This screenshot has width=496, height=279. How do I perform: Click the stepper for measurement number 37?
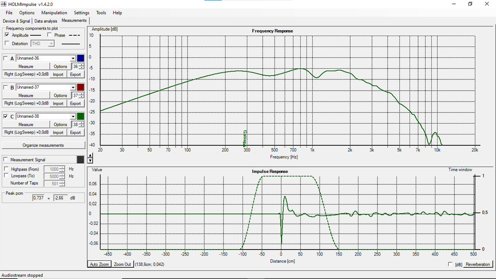81,95
